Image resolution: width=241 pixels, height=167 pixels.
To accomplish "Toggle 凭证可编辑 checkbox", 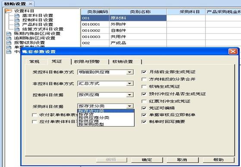I will (x=144, y=108).
